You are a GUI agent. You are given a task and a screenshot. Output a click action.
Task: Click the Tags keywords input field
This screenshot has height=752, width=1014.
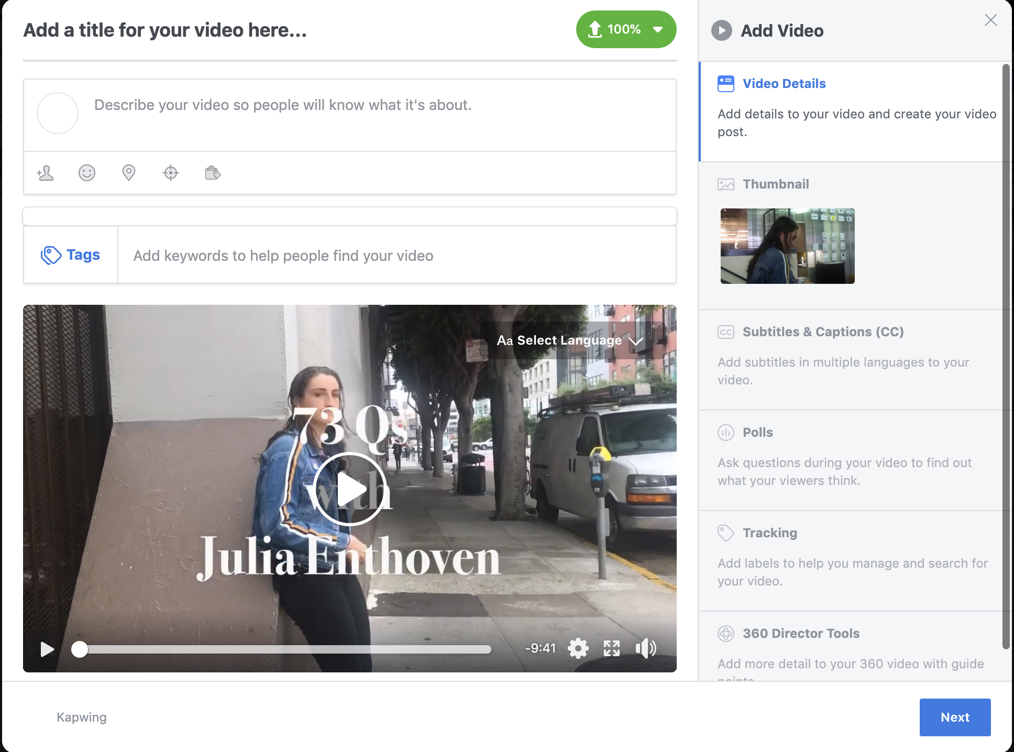396,256
